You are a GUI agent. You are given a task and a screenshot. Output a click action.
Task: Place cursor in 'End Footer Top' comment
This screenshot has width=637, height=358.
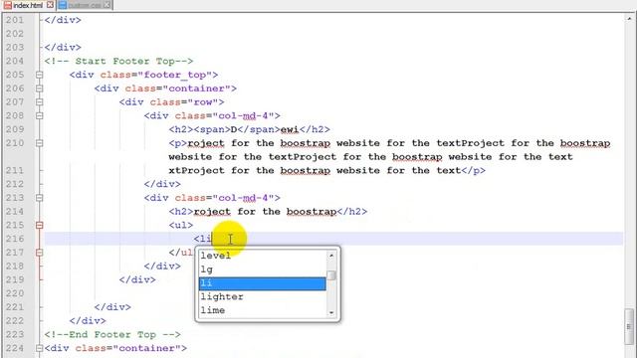(112, 335)
